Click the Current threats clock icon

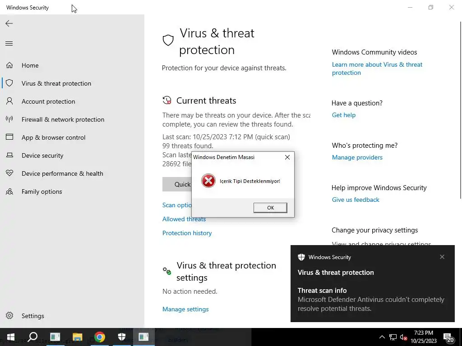click(167, 100)
